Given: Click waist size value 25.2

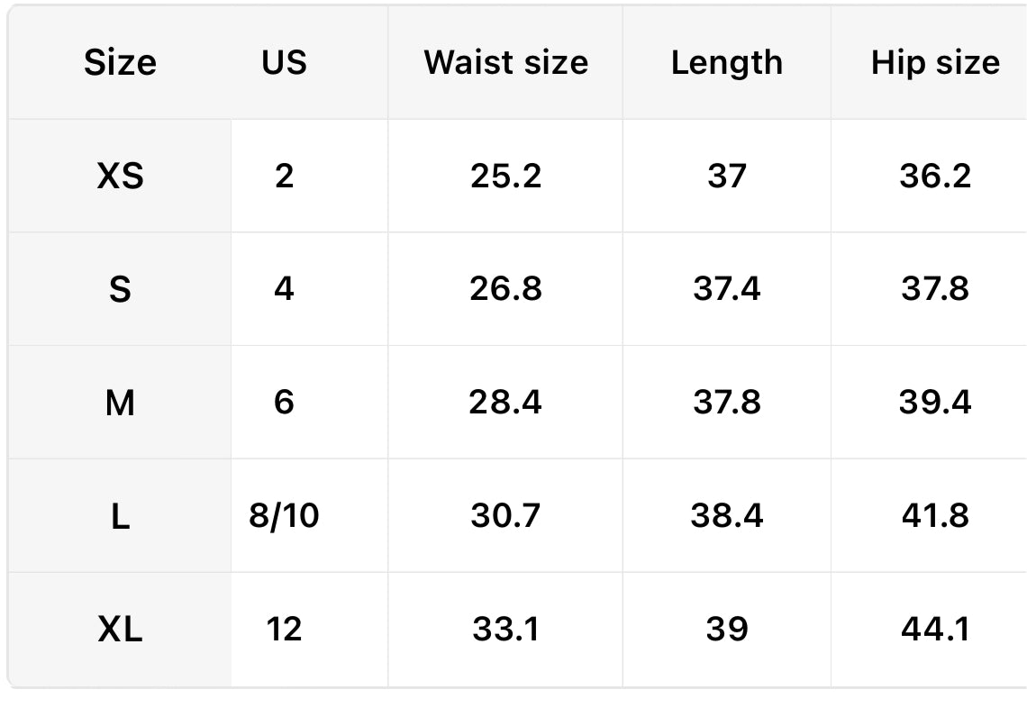Looking at the screenshot, I should click(505, 176).
